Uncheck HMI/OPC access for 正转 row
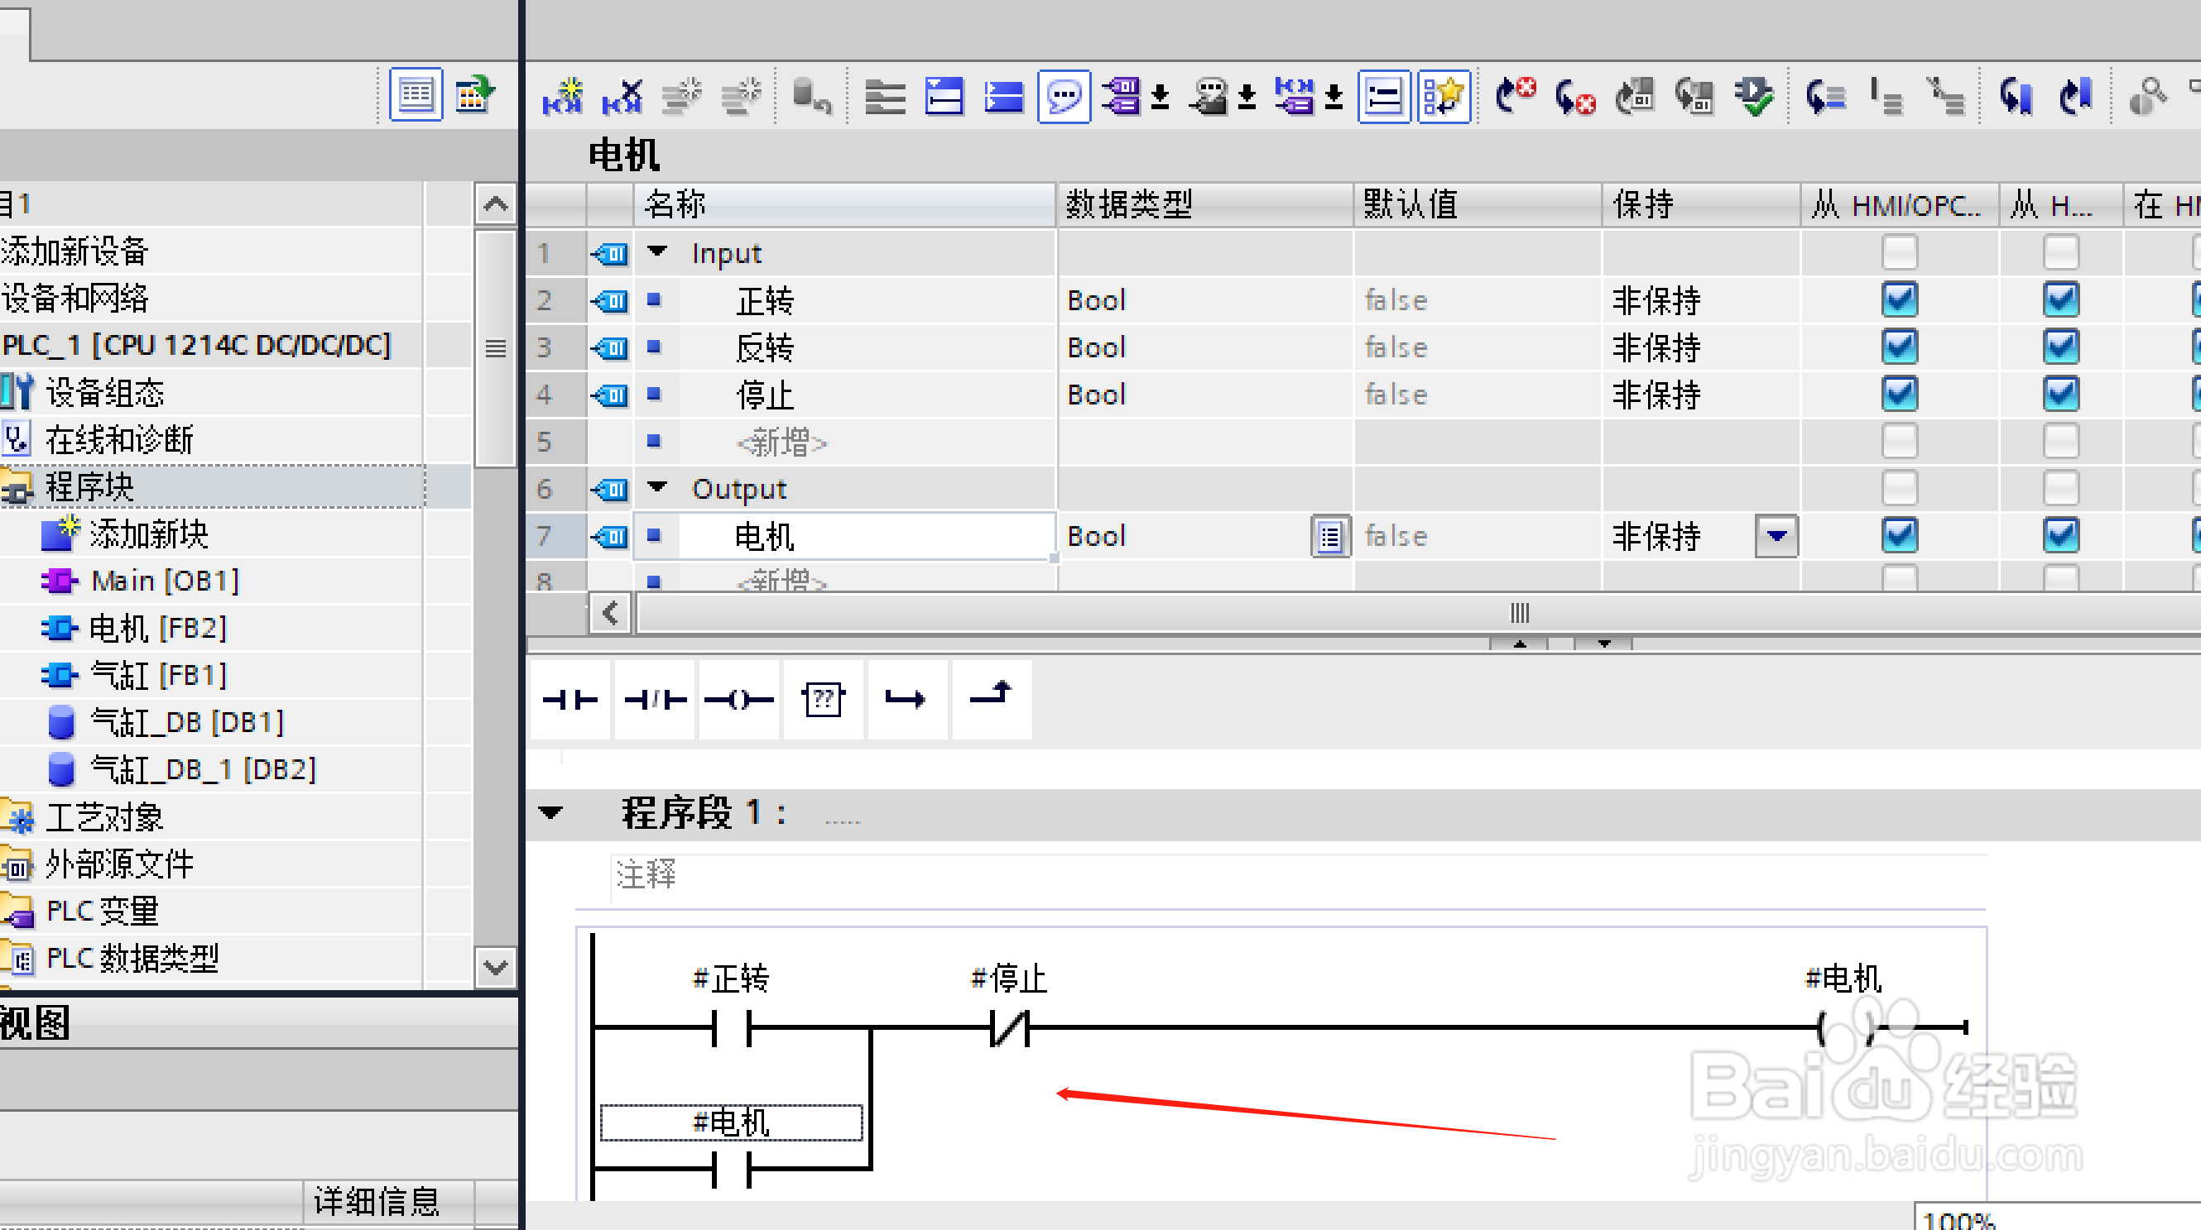Screen dimensions: 2201x1230 click(x=1900, y=299)
